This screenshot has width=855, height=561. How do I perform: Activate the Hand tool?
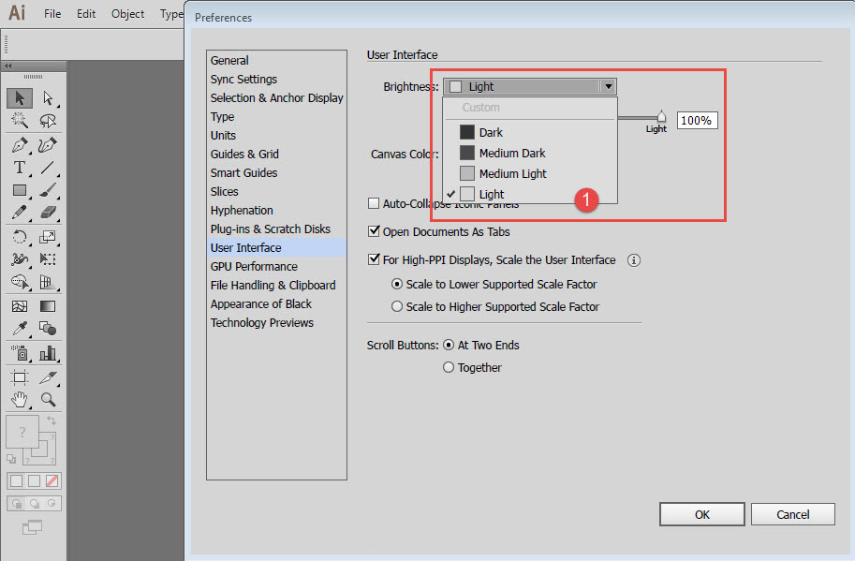click(20, 400)
